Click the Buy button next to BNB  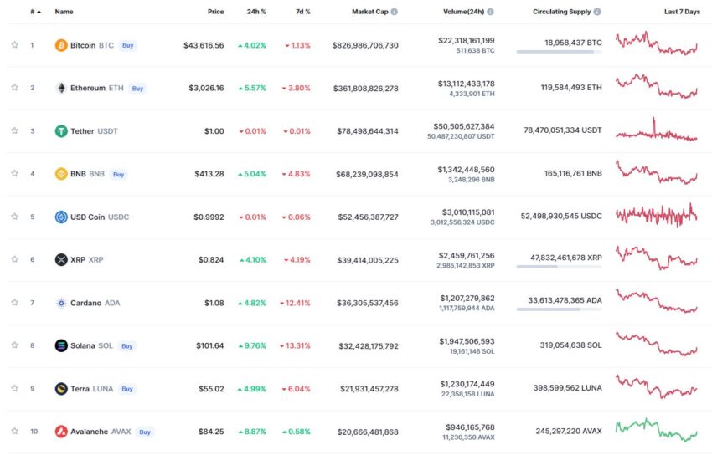(118, 174)
